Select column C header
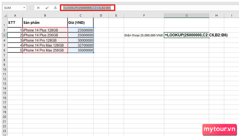 (81, 16)
